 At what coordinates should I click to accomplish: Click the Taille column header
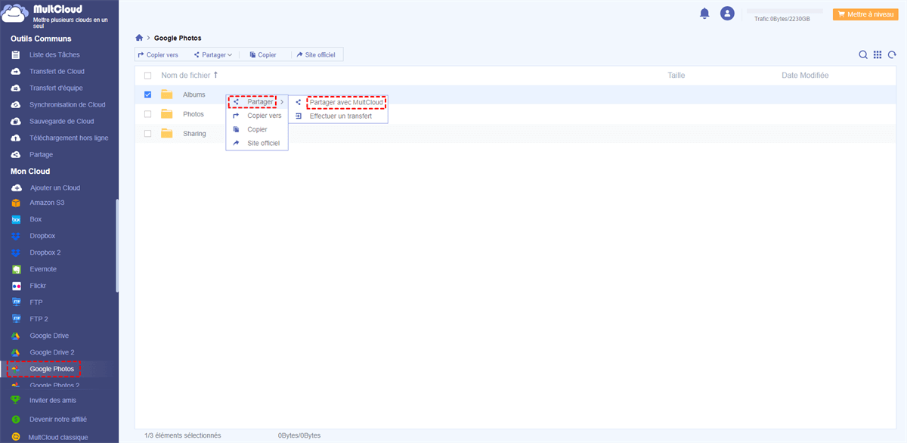tap(676, 76)
